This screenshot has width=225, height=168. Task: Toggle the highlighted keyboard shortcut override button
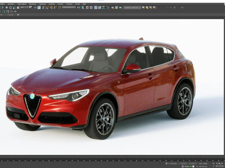[x=39, y=7]
